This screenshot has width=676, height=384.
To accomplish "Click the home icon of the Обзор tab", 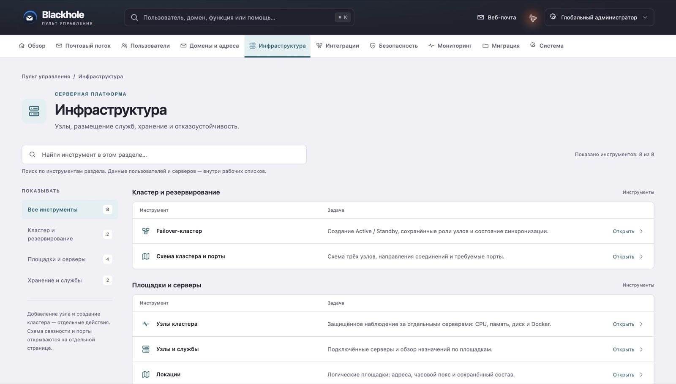I will (x=22, y=46).
